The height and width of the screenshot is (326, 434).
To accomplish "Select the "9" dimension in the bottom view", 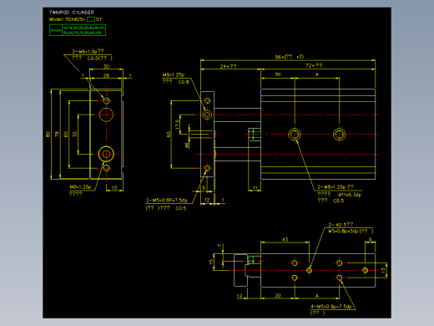I will click(x=370, y=239).
